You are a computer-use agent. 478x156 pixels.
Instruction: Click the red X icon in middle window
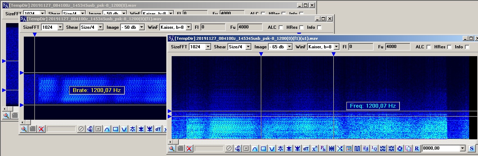(x=41, y=129)
